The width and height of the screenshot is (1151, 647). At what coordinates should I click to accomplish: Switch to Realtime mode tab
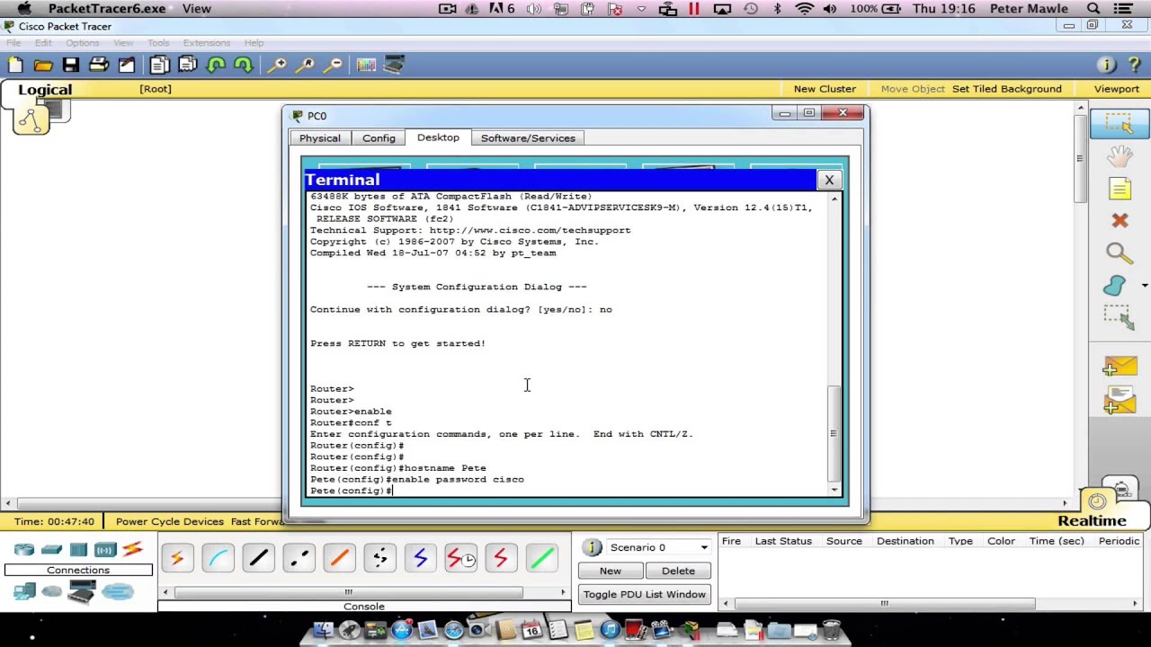pos(1092,521)
